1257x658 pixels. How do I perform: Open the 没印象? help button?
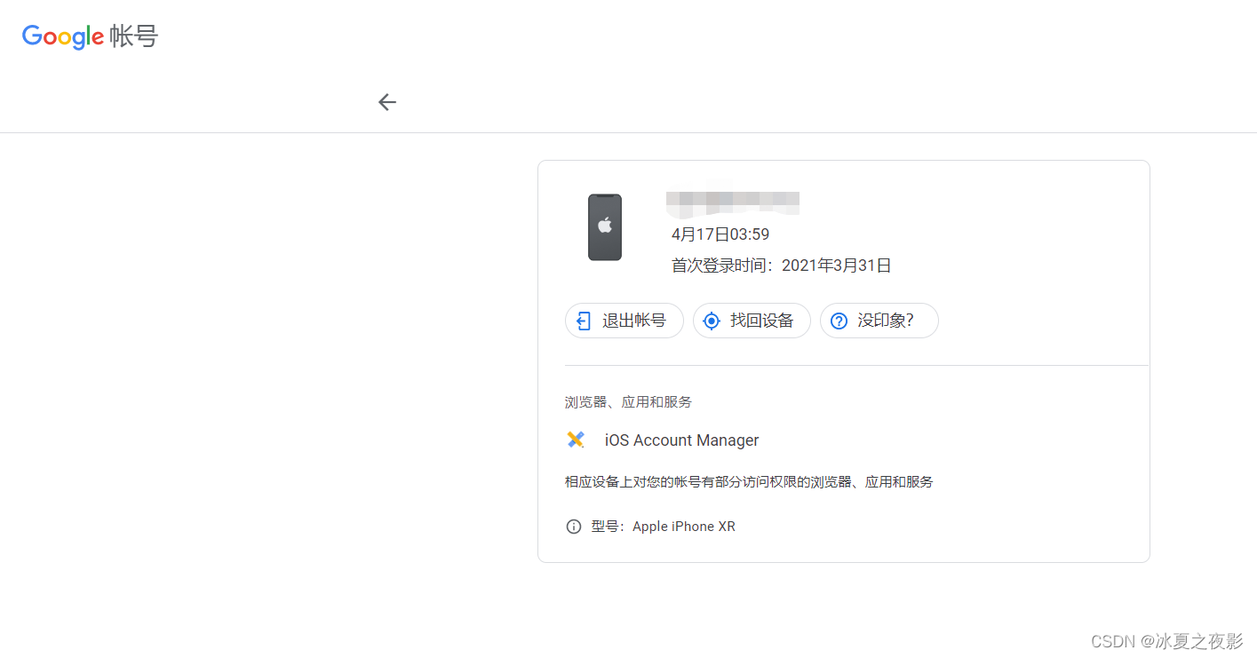pos(879,321)
